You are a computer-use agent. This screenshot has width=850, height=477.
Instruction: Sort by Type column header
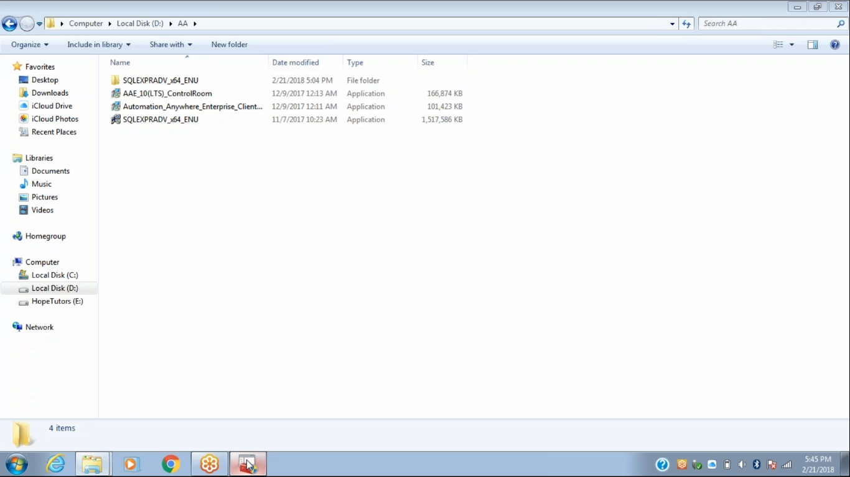pos(380,63)
